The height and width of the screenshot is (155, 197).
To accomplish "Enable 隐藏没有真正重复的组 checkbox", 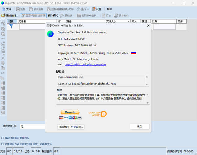I will [x=2, y=138].
